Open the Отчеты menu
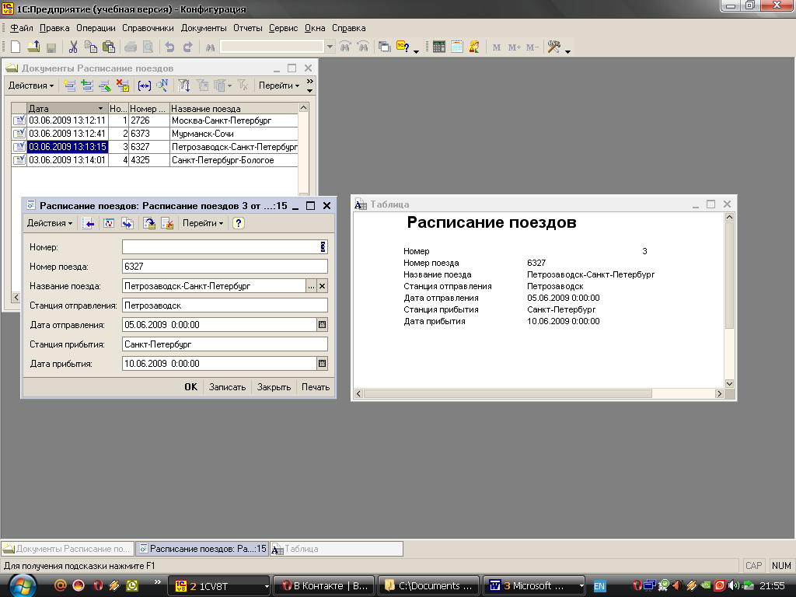 248,28
